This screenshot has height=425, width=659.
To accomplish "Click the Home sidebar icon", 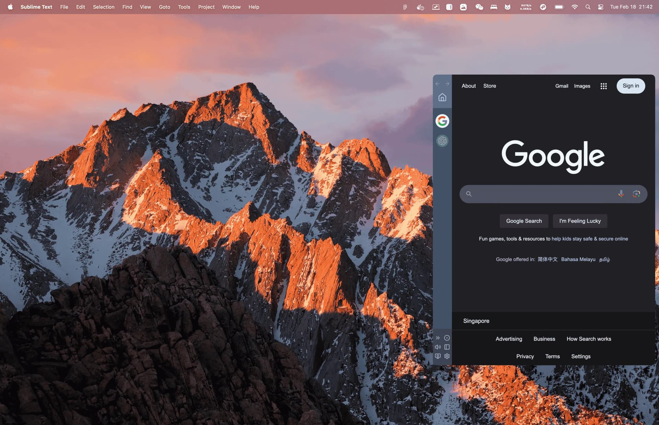I will click(441, 97).
